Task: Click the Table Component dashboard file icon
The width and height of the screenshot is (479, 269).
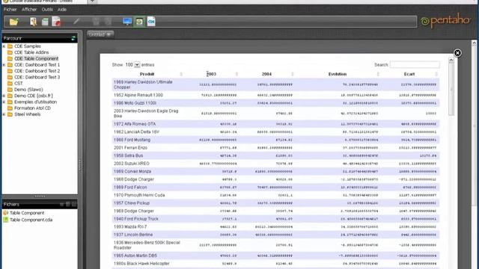Action: [x=5, y=213]
